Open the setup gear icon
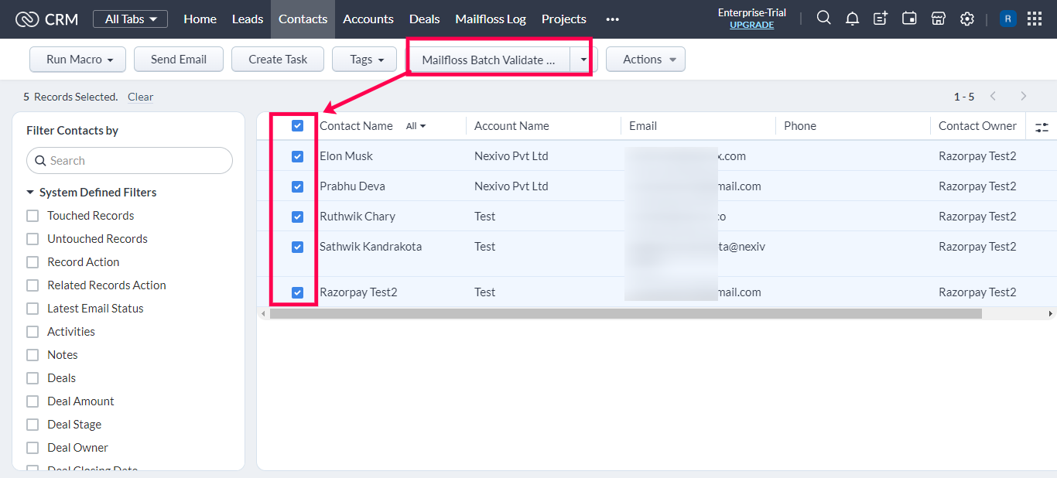The image size is (1057, 478). coord(966,19)
